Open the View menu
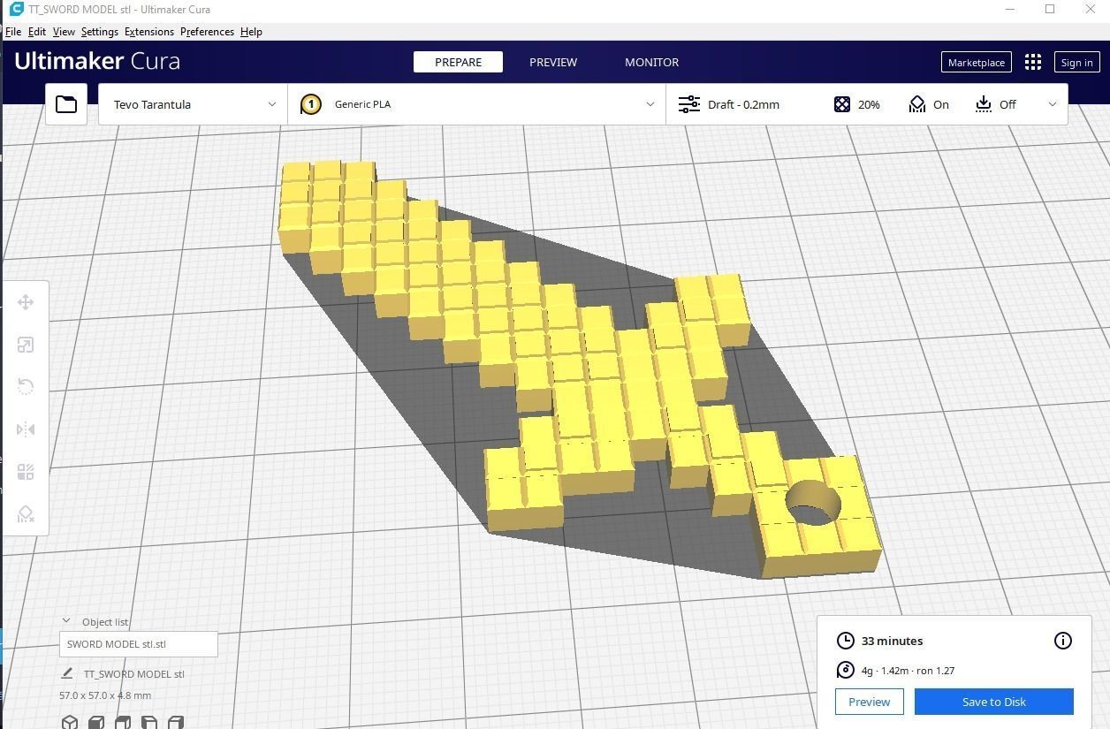Image resolution: width=1110 pixels, height=729 pixels. [x=64, y=31]
